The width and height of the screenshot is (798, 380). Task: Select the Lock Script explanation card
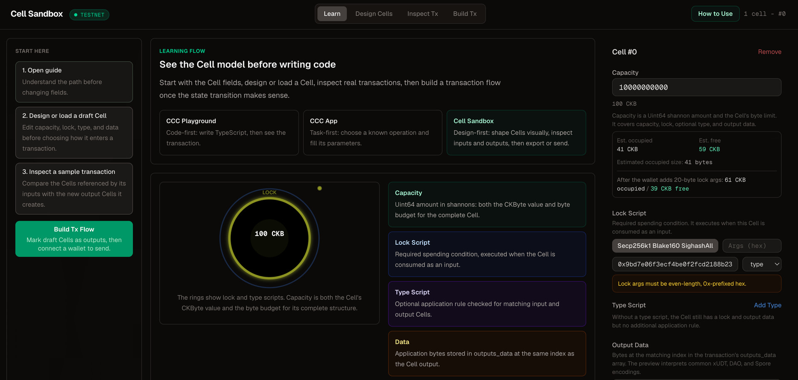[487, 254]
